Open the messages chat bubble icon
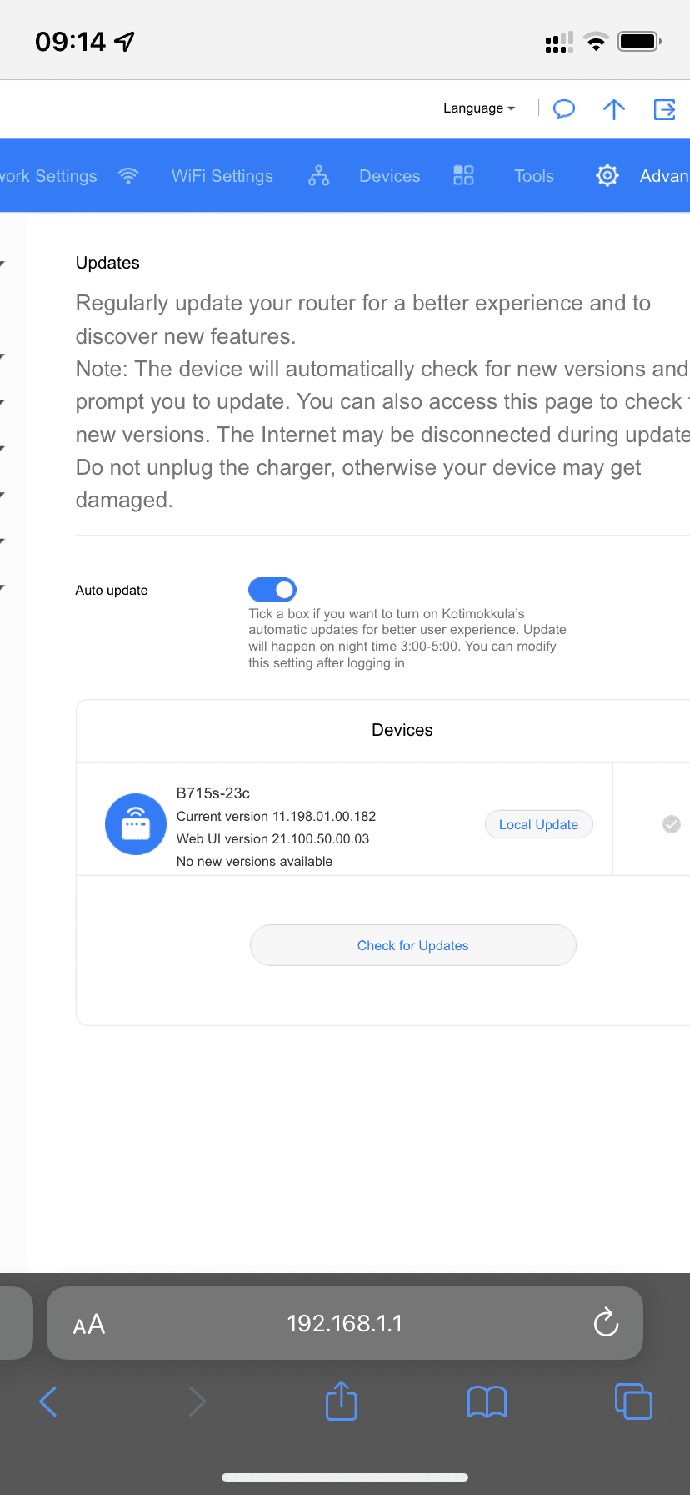The image size is (690, 1495). 564,109
